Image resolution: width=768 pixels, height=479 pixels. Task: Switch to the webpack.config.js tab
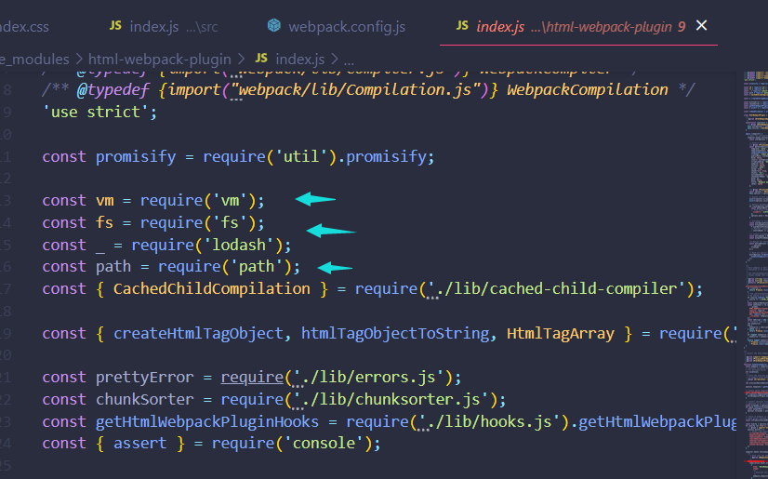346,26
